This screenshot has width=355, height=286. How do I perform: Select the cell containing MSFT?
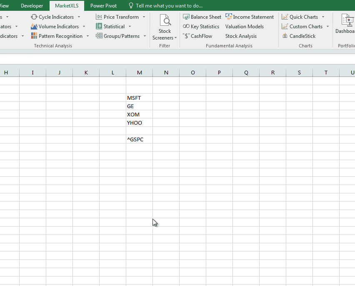[x=140, y=98]
